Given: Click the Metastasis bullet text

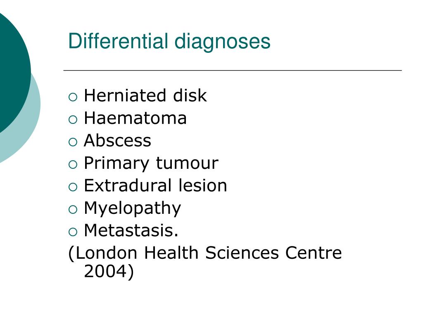Looking at the screenshot, I should (131, 230).
